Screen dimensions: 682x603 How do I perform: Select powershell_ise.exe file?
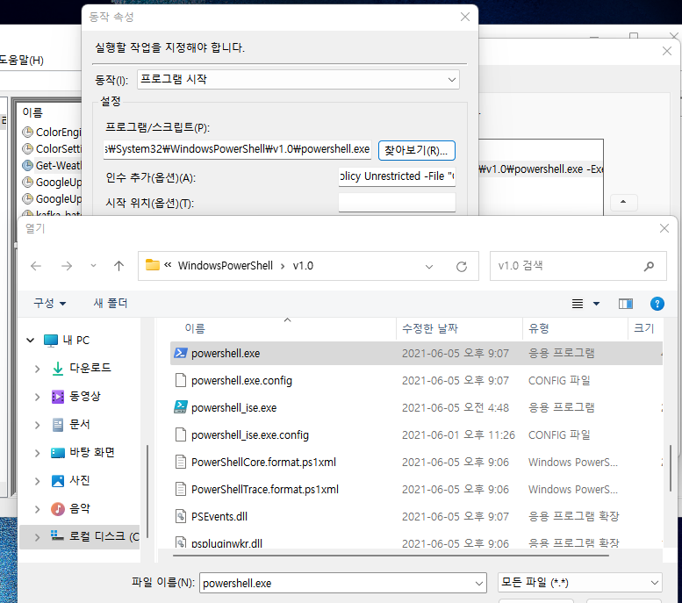(x=416, y=407)
